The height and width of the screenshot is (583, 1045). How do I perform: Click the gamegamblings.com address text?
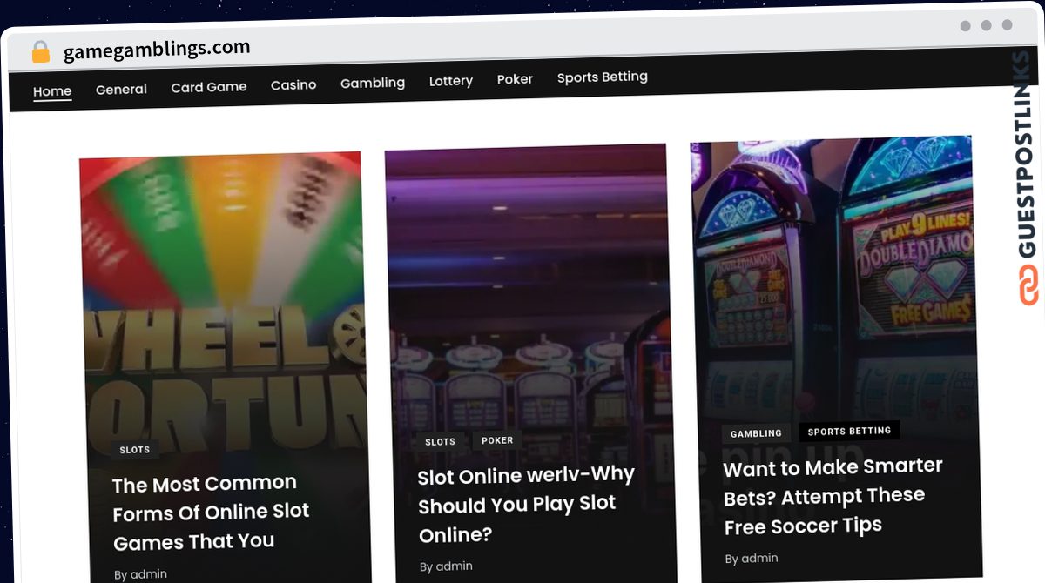(157, 49)
